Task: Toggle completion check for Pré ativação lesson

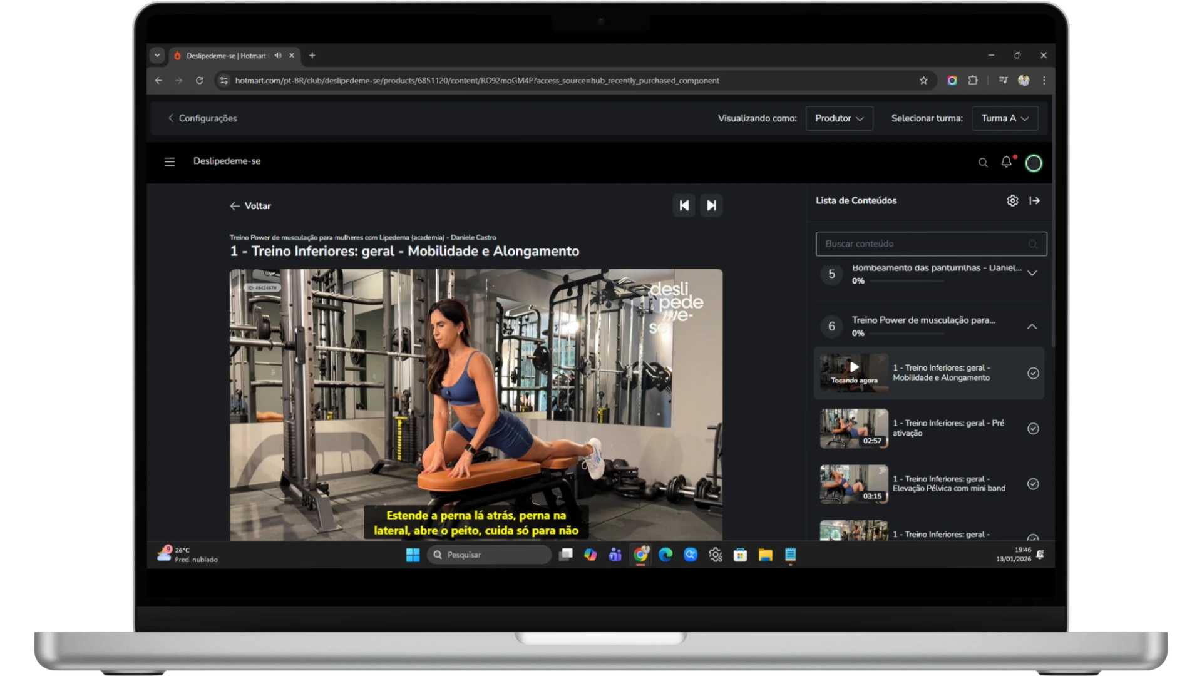Action: (1033, 429)
